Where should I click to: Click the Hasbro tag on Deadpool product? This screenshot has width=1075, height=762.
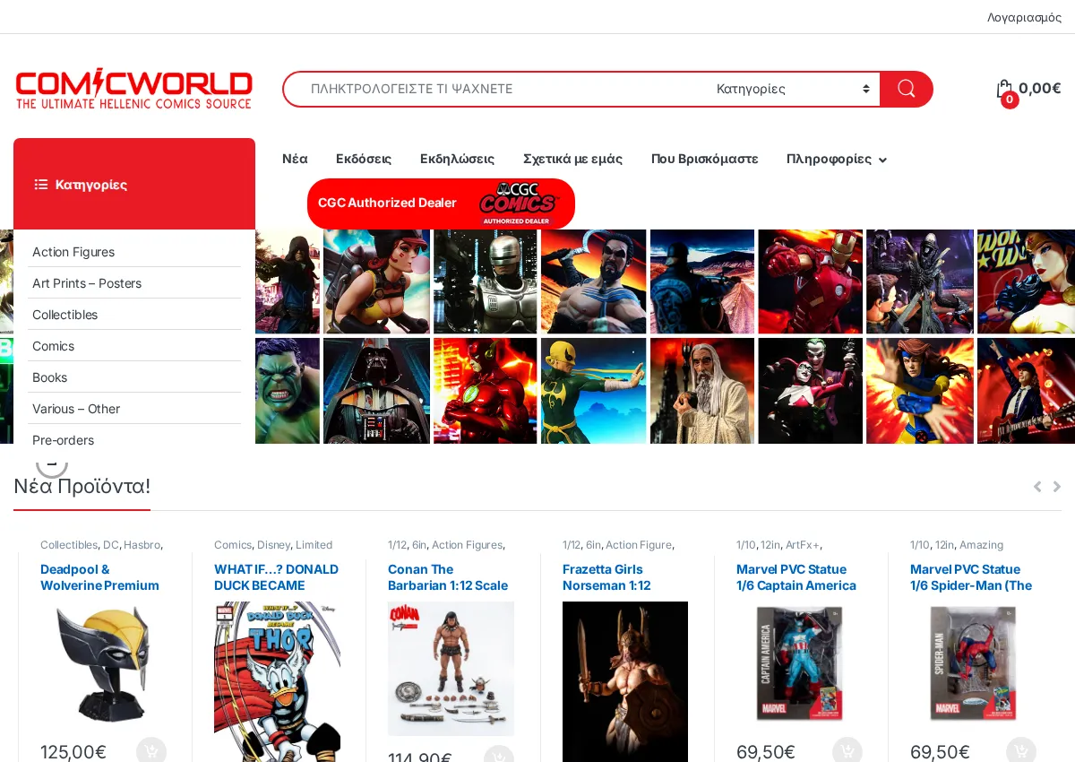click(142, 545)
